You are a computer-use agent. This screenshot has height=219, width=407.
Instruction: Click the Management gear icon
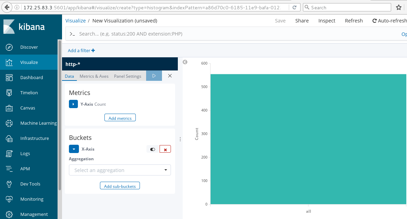coord(9,214)
